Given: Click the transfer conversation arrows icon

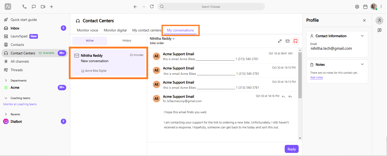Looking at the screenshot, I should [280, 41].
